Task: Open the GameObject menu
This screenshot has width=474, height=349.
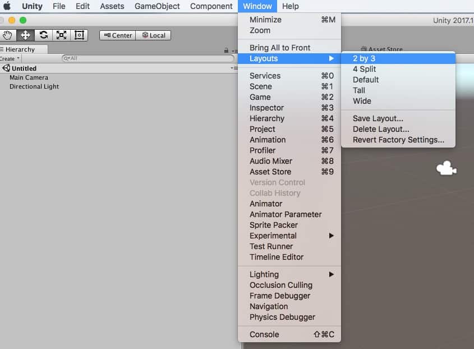Action: pos(157,6)
